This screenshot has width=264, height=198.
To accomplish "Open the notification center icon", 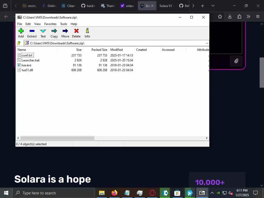I will (x=255, y=193).
